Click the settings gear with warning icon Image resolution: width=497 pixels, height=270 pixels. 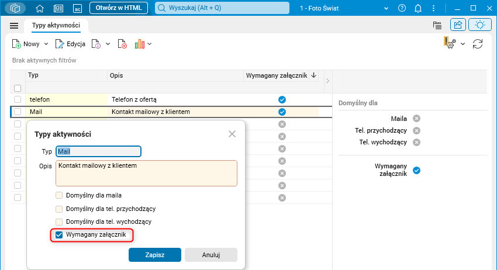click(x=450, y=43)
